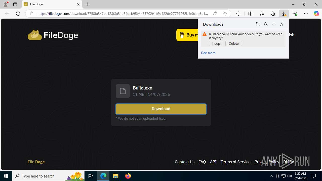The width and height of the screenshot is (322, 181).
Task: Toggle the Downloads toolbar button
Action: [284, 14]
